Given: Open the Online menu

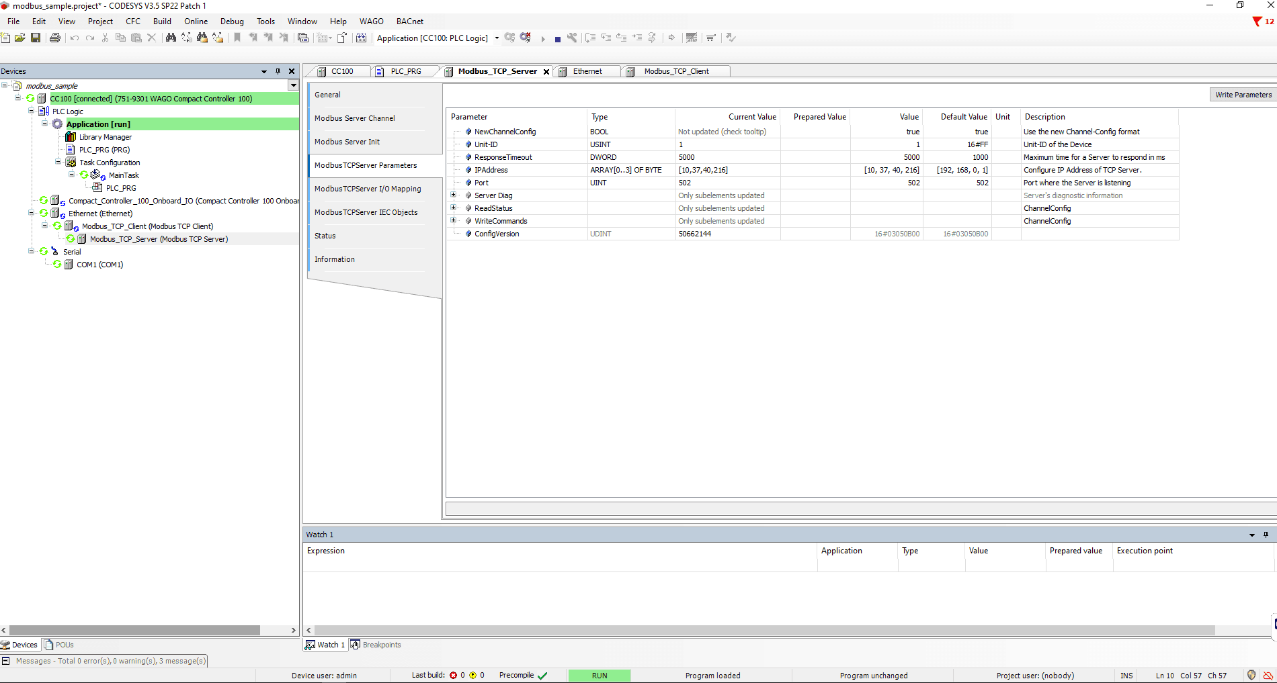Looking at the screenshot, I should (196, 21).
